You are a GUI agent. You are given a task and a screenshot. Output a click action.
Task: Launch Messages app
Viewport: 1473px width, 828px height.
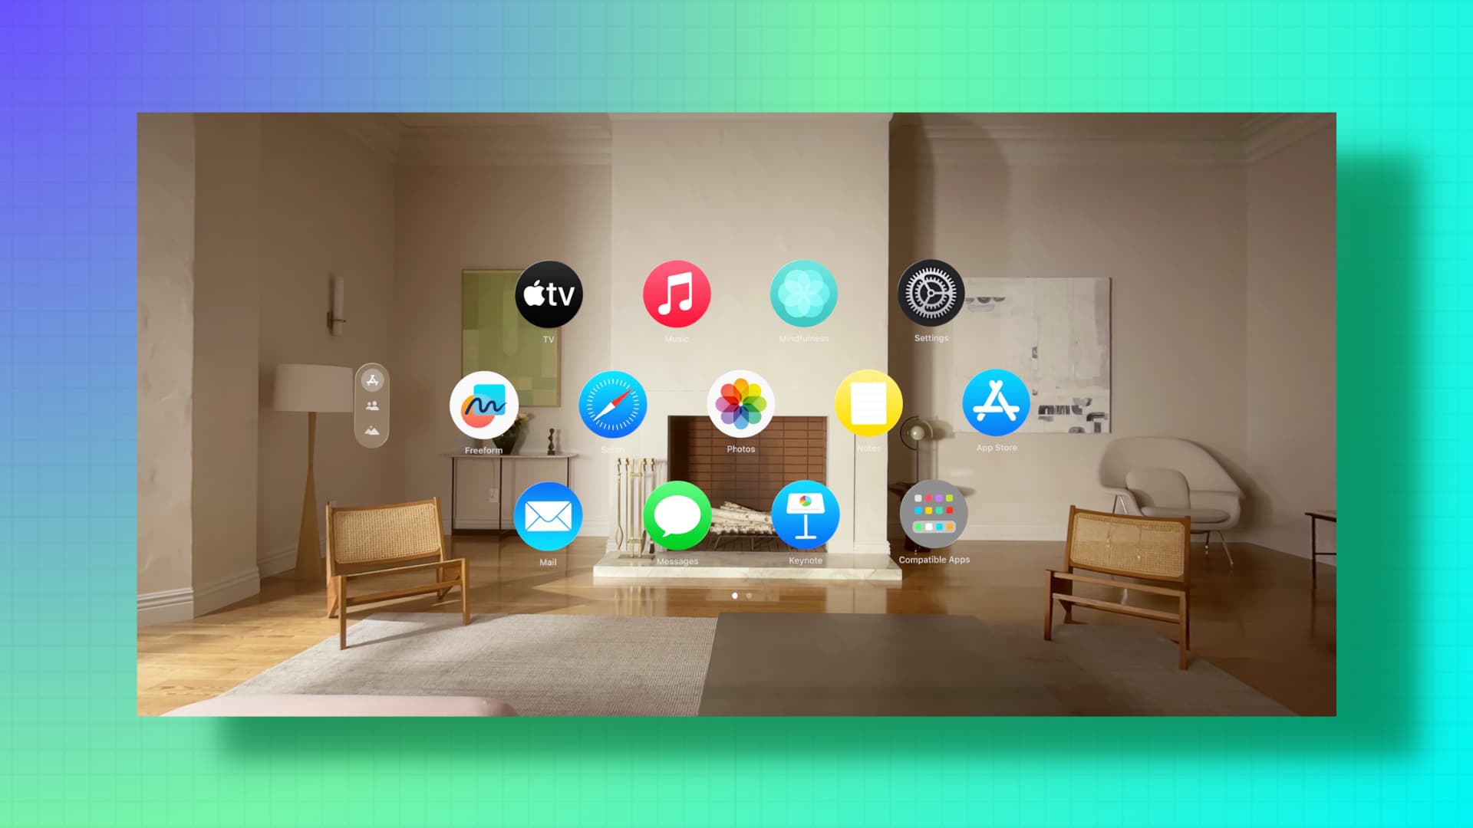(x=676, y=517)
